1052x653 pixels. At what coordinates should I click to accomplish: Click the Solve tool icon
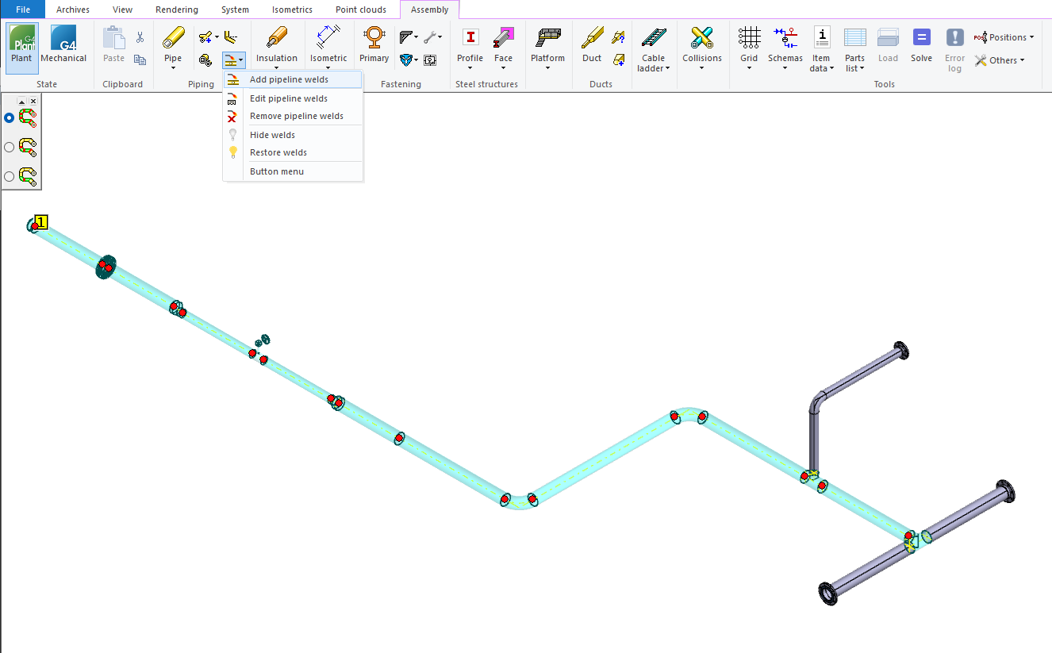[x=921, y=38]
